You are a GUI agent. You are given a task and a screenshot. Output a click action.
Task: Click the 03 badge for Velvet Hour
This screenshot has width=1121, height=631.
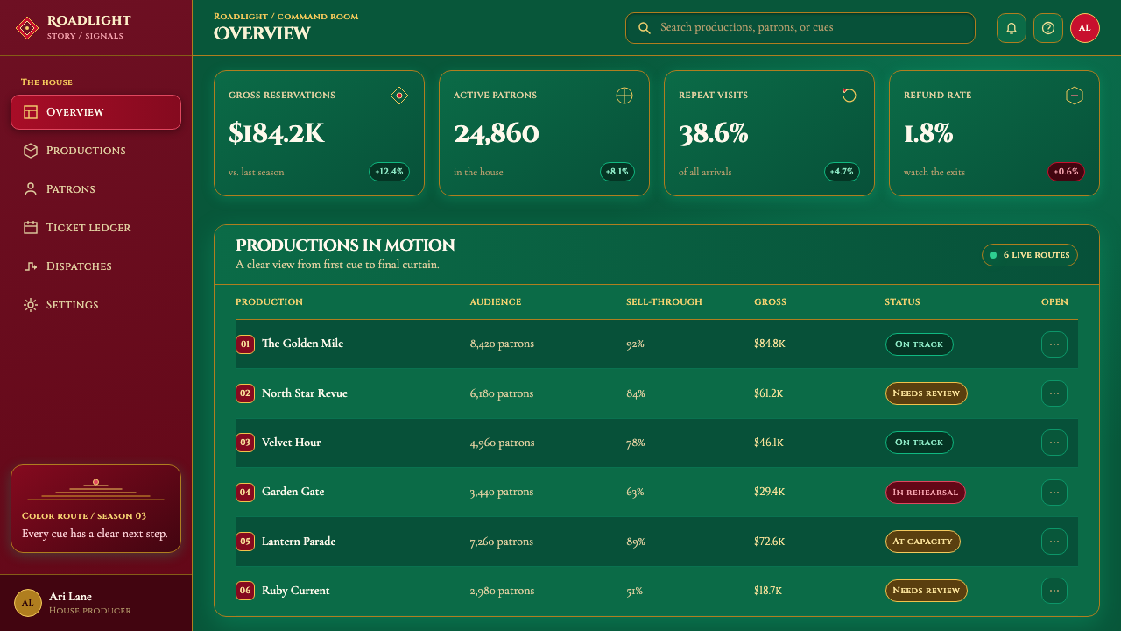click(x=245, y=443)
